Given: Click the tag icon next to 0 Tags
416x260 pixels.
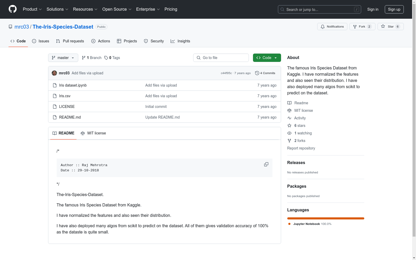Looking at the screenshot, I should click(106, 58).
